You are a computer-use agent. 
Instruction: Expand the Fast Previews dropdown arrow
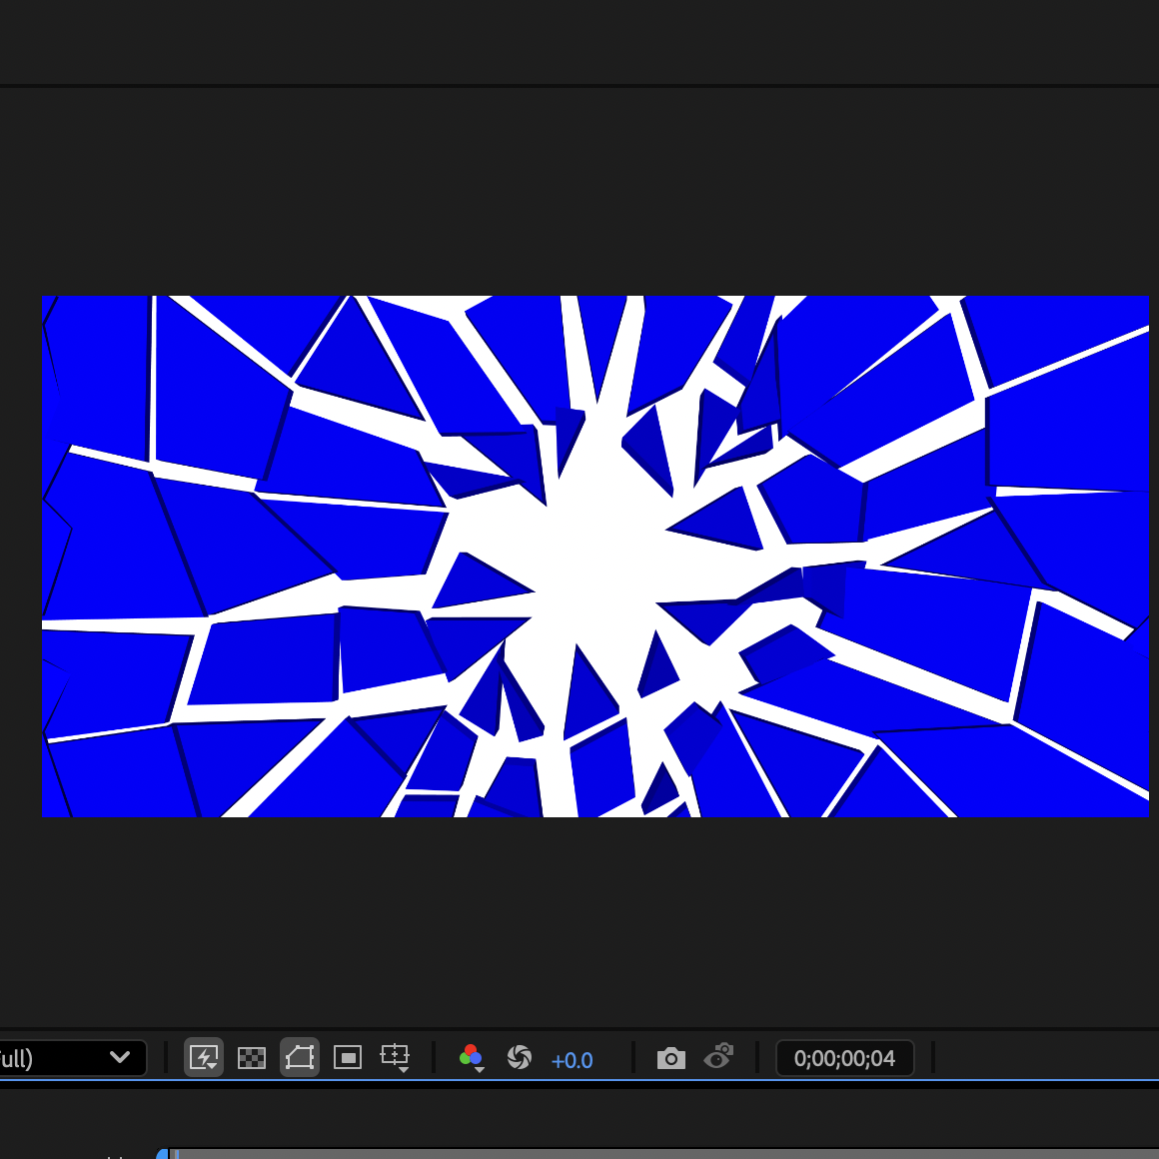213,1065
